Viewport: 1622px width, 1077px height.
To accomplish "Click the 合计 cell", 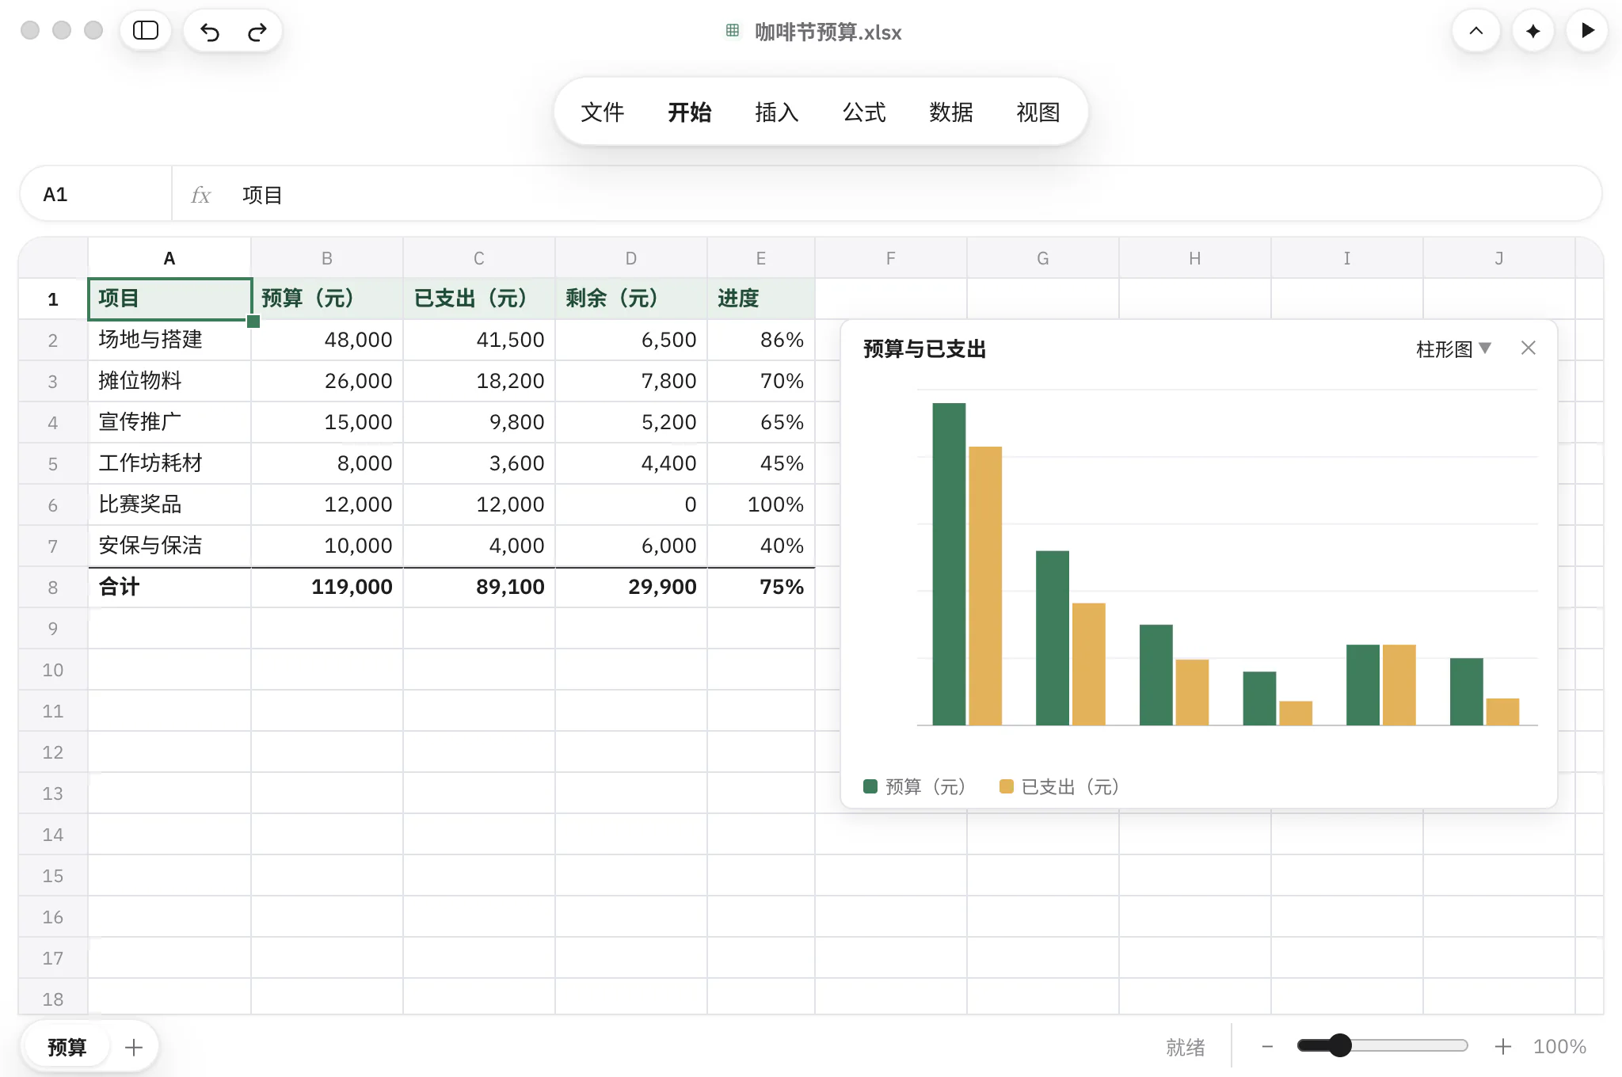I will coord(169,587).
